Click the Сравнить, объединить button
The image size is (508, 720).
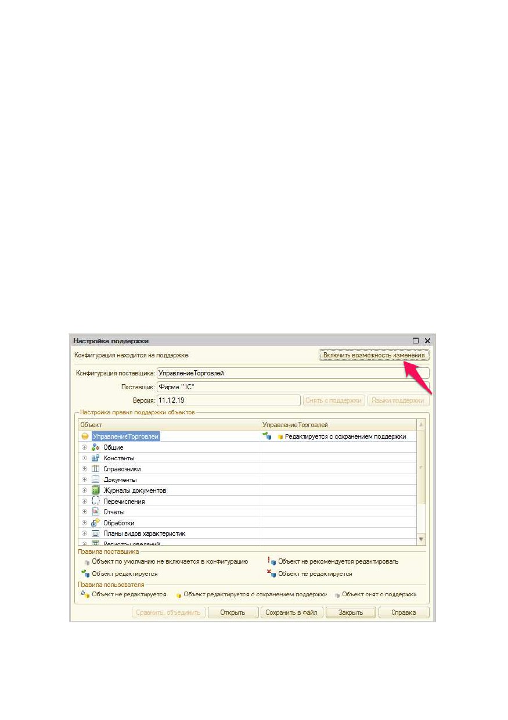point(168,612)
